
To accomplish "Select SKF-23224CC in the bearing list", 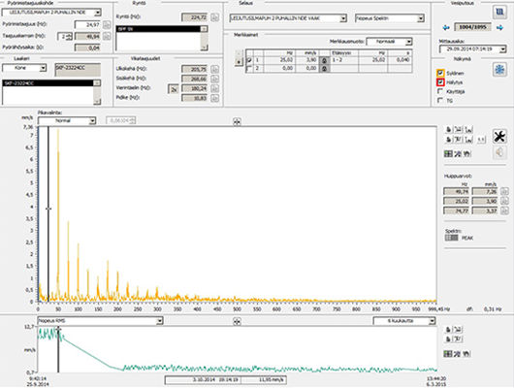I will (x=48, y=83).
